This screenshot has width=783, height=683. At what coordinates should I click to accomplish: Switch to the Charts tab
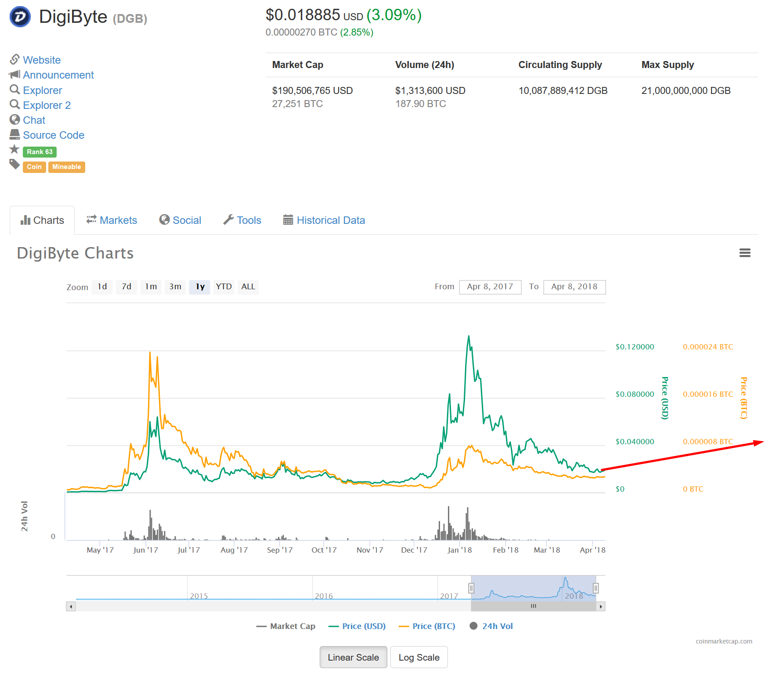[42, 220]
